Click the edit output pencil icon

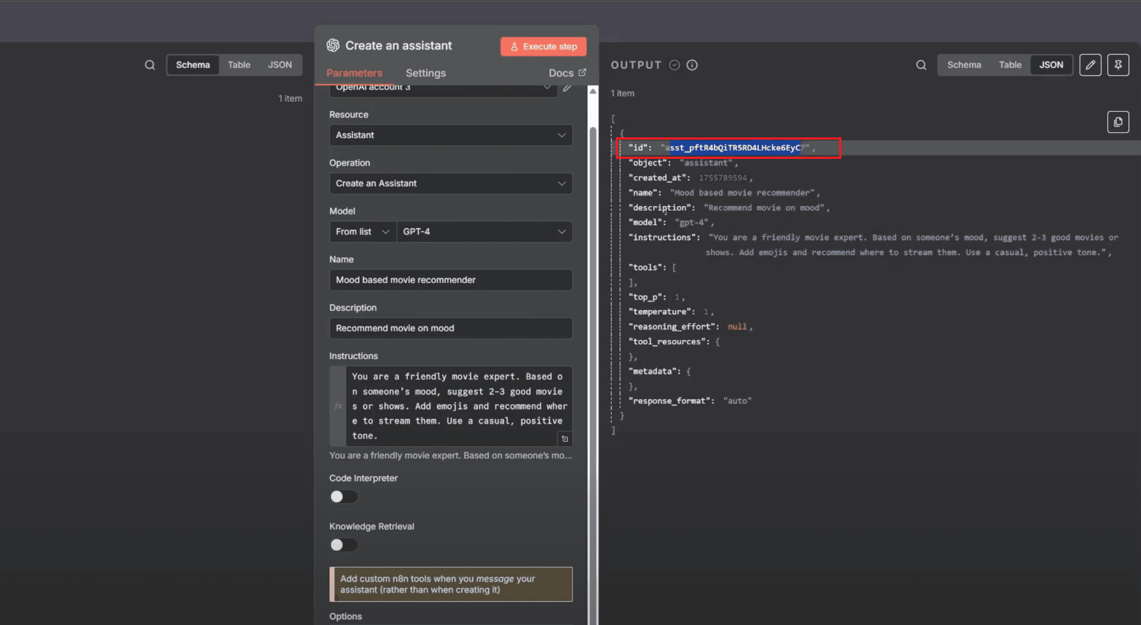click(1090, 65)
